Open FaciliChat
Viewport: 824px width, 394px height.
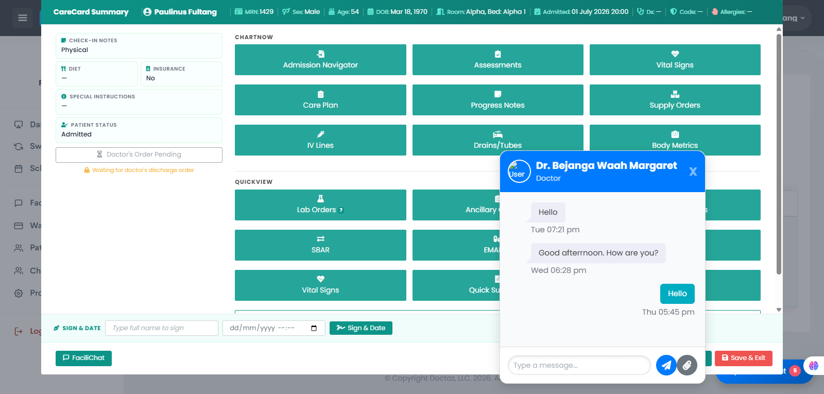click(x=83, y=358)
